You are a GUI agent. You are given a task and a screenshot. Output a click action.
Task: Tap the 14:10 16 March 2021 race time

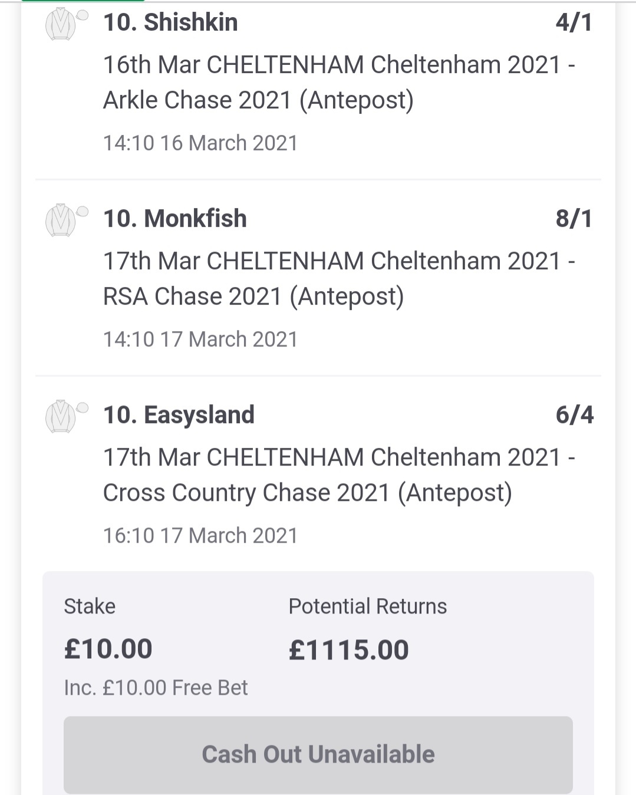click(x=200, y=143)
